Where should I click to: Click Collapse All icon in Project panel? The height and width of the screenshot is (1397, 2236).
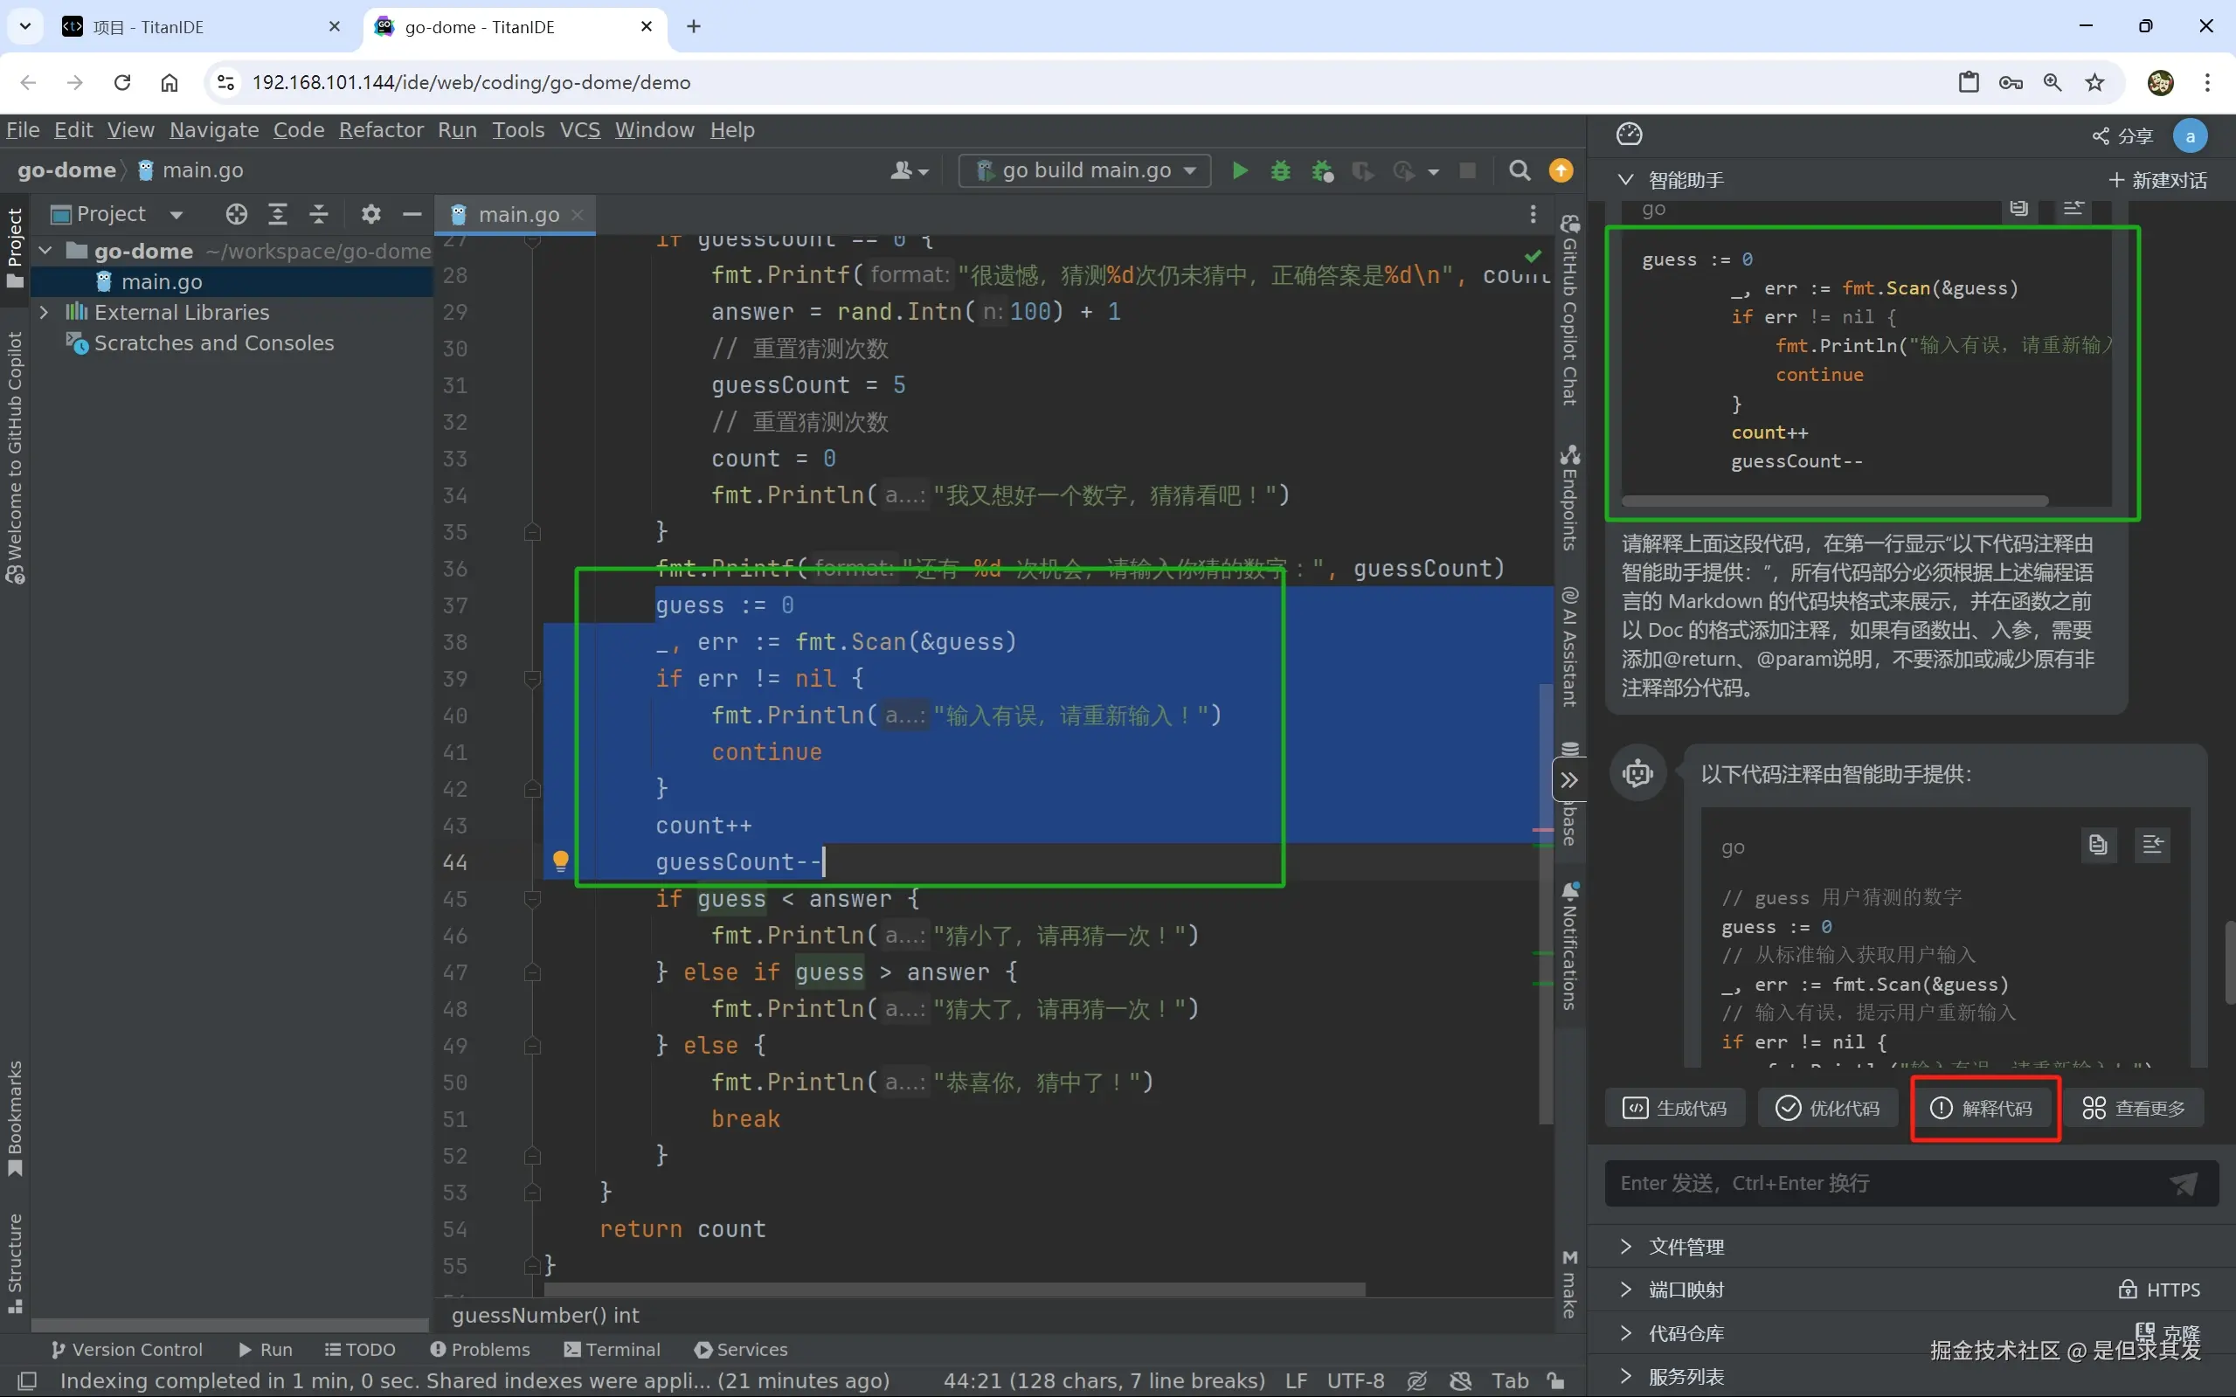coord(319,214)
